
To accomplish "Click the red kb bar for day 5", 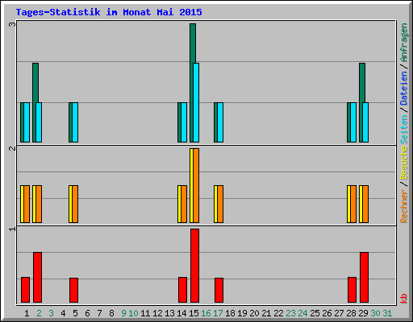I will [x=73, y=290].
